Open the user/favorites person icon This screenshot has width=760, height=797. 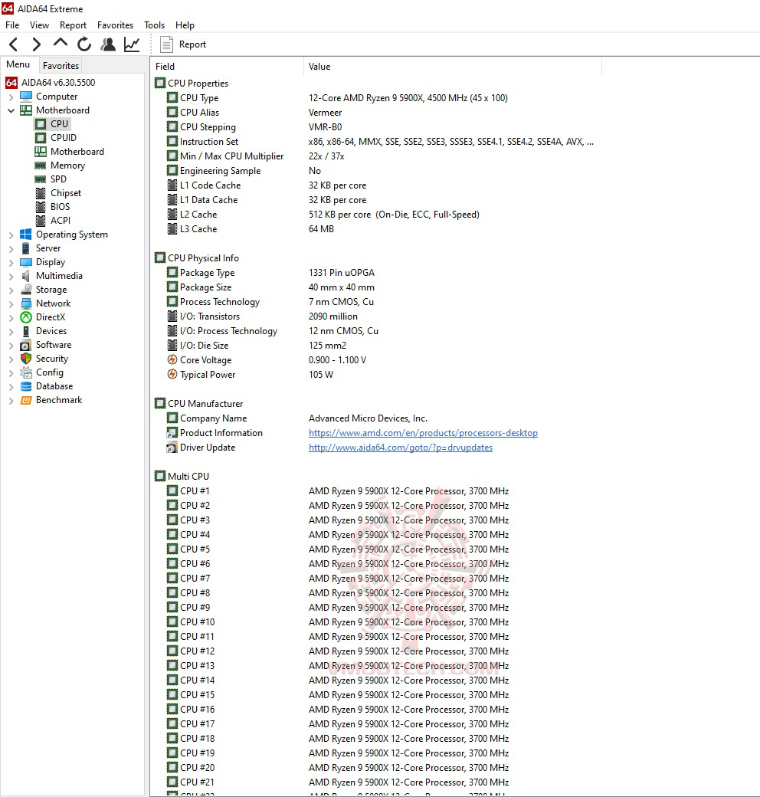click(108, 44)
